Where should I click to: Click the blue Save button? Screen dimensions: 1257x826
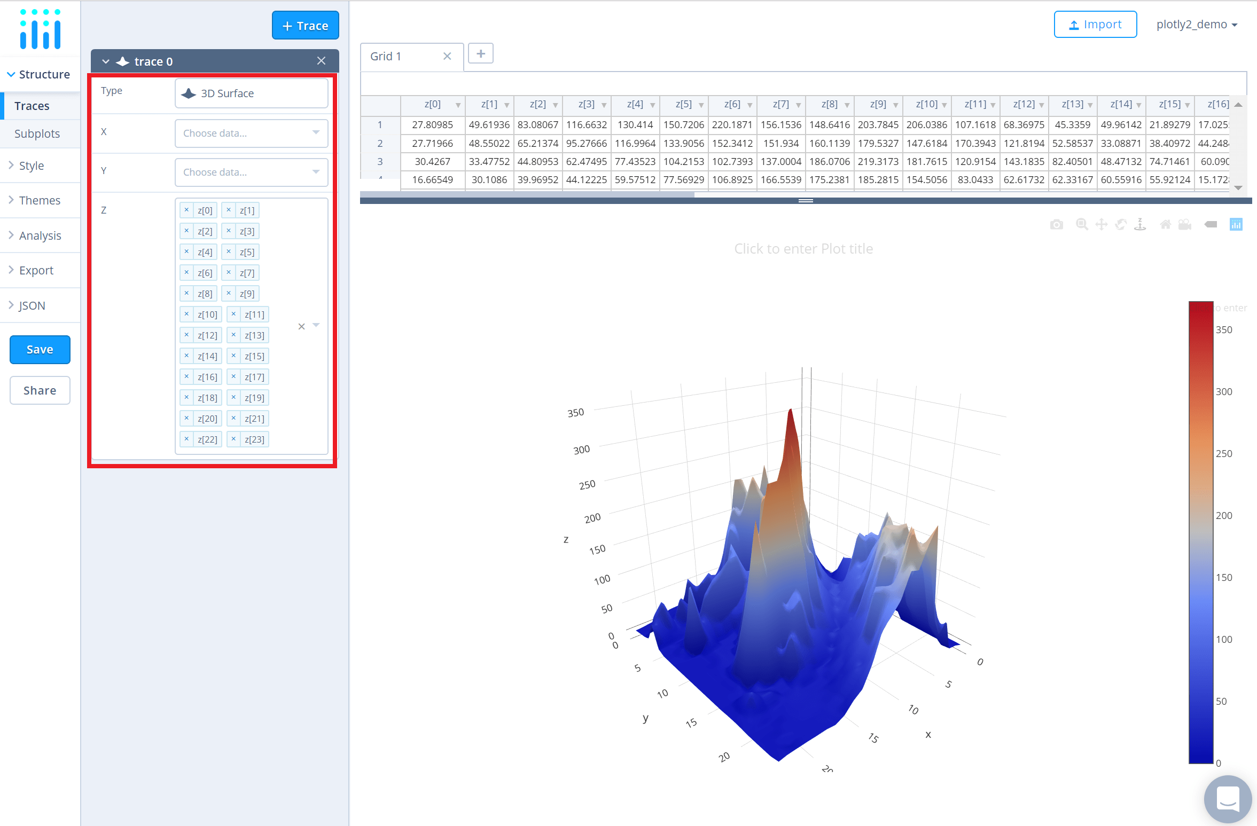[x=40, y=350]
